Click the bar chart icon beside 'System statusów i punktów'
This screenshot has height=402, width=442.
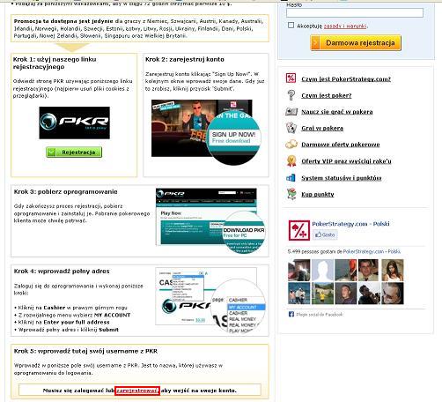[291, 177]
